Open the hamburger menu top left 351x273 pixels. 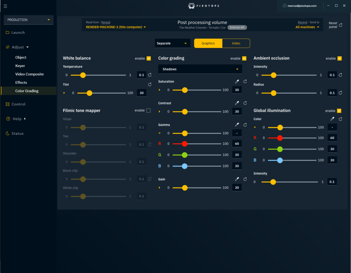pos(5,6)
